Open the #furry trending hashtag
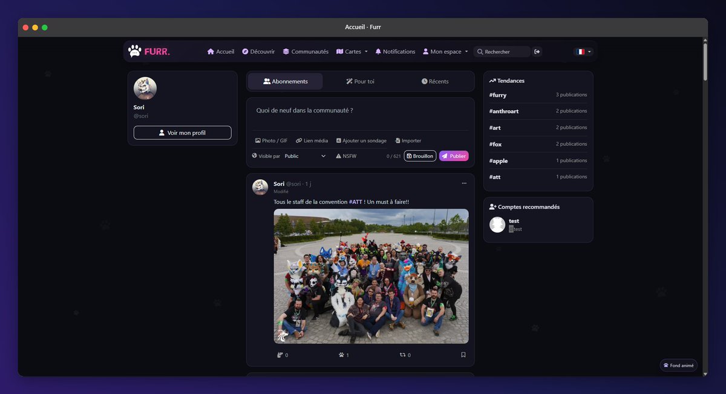This screenshot has width=726, height=394. coord(498,95)
